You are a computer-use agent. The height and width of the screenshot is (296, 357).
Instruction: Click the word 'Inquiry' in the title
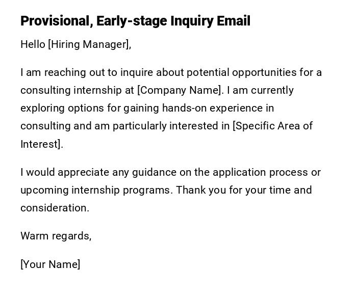(191, 21)
